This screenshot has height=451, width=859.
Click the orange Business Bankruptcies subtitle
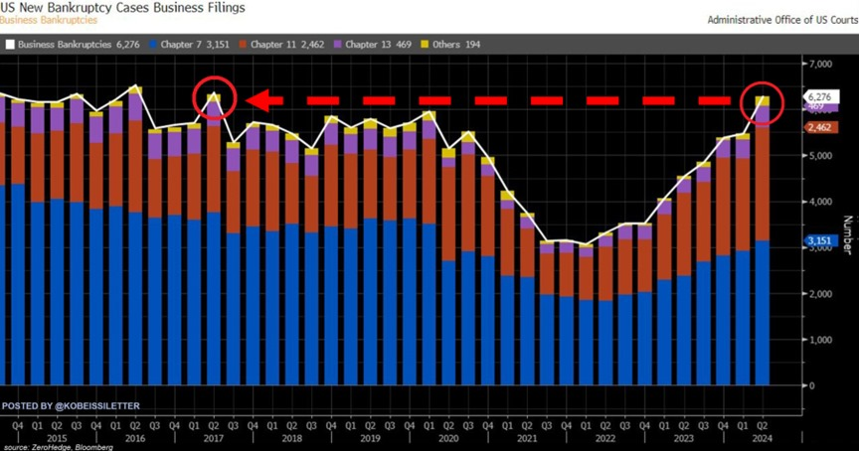click(49, 20)
